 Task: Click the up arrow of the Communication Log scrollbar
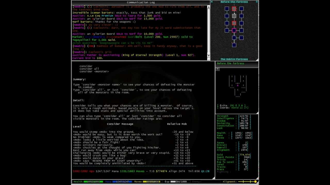tap(209, 7)
